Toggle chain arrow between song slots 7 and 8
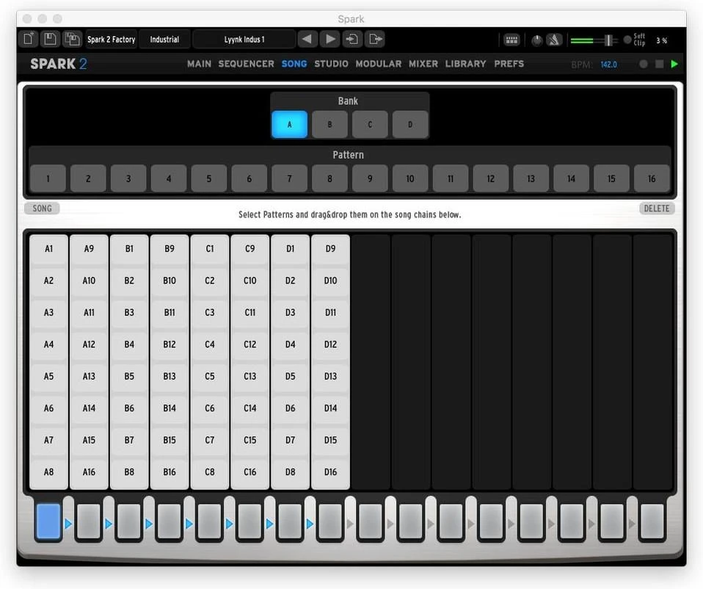Viewport: 703px width, 589px height. pos(310,524)
